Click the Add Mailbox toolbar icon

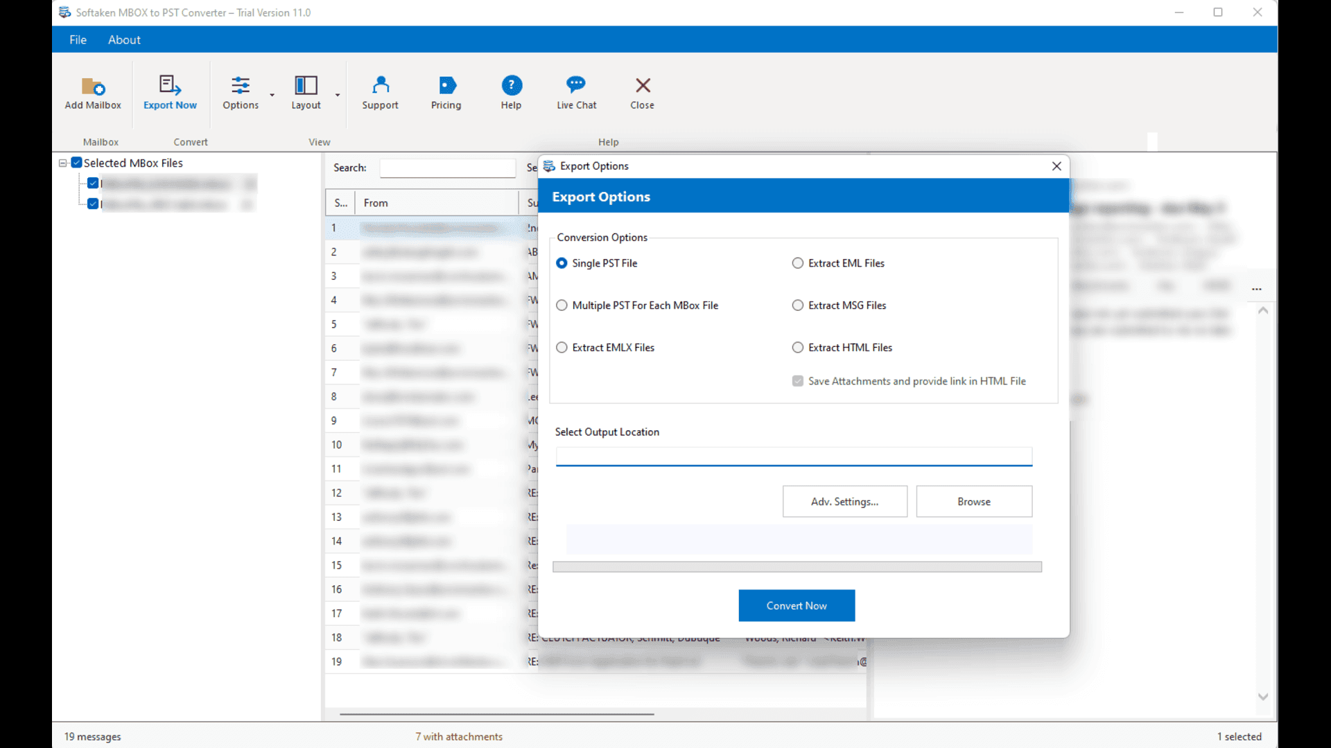(93, 86)
